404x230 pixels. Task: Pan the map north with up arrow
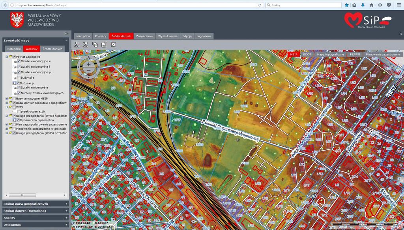[89, 57]
